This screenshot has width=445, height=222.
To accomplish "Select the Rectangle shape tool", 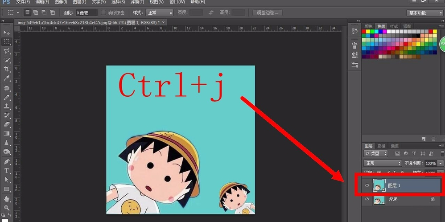I will coord(7,189).
